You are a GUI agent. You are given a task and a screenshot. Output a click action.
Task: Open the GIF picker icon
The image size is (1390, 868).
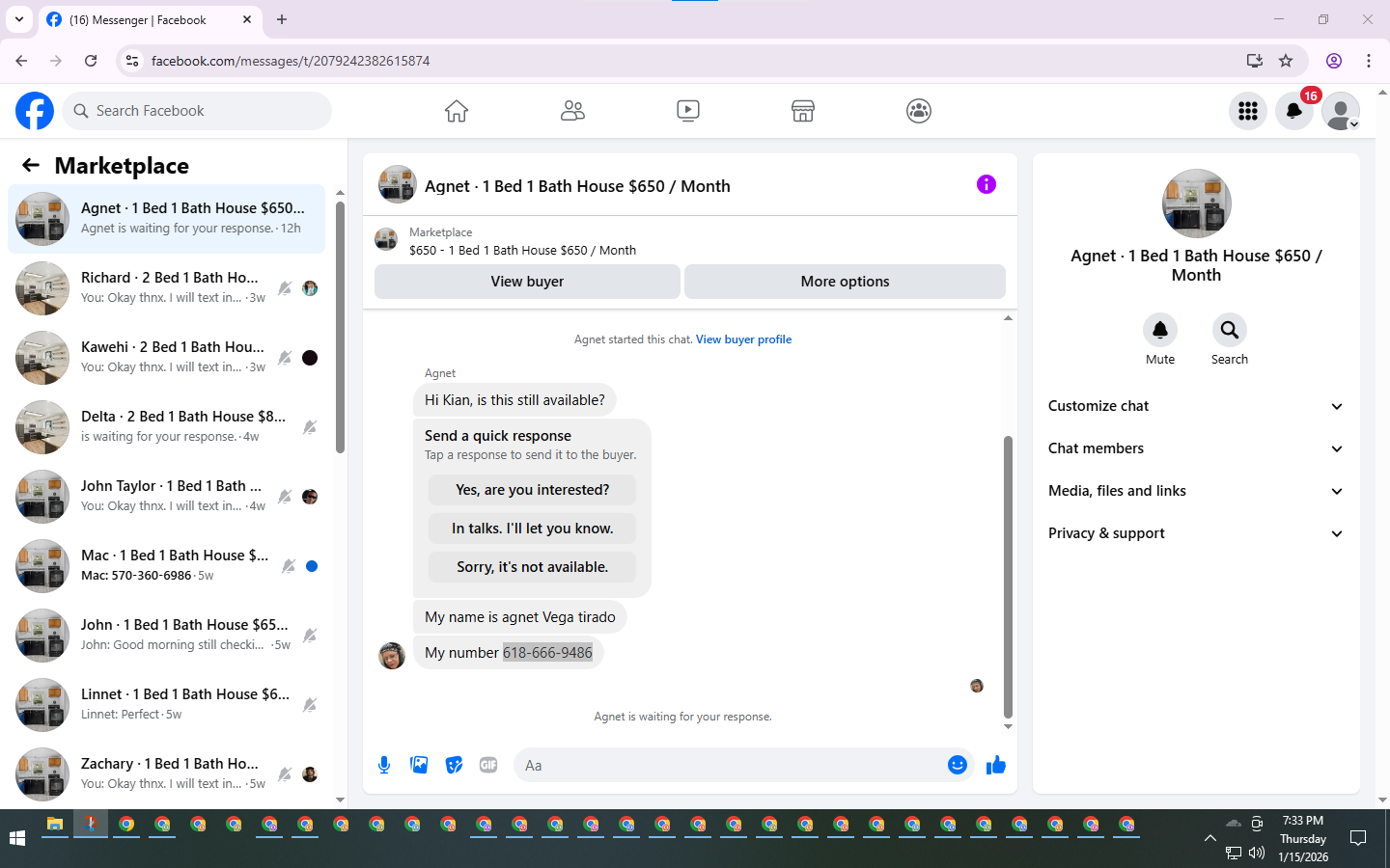point(488,765)
